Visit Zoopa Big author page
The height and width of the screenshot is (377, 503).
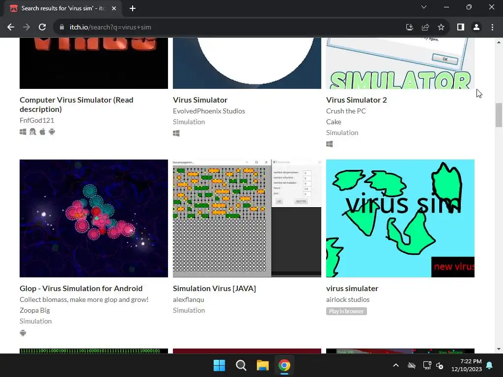tap(35, 310)
